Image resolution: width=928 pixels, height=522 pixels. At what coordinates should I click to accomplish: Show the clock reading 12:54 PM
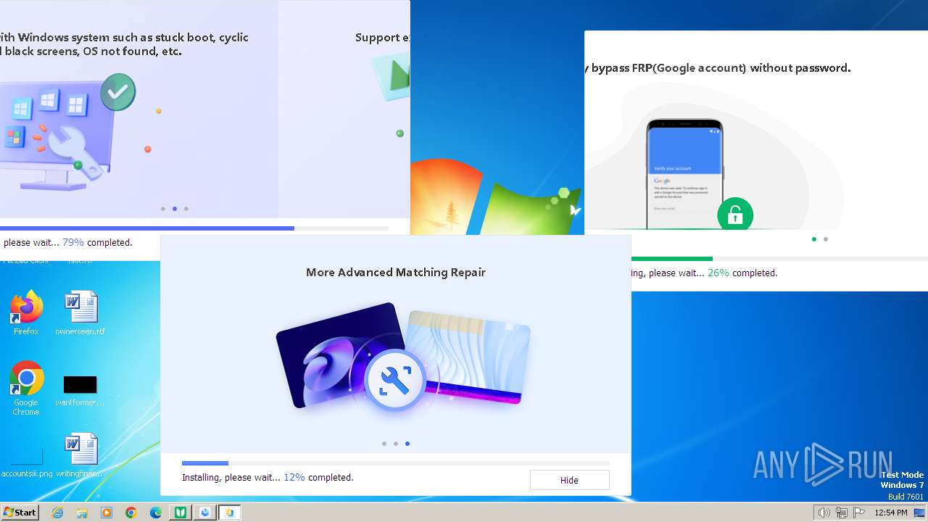click(x=891, y=513)
